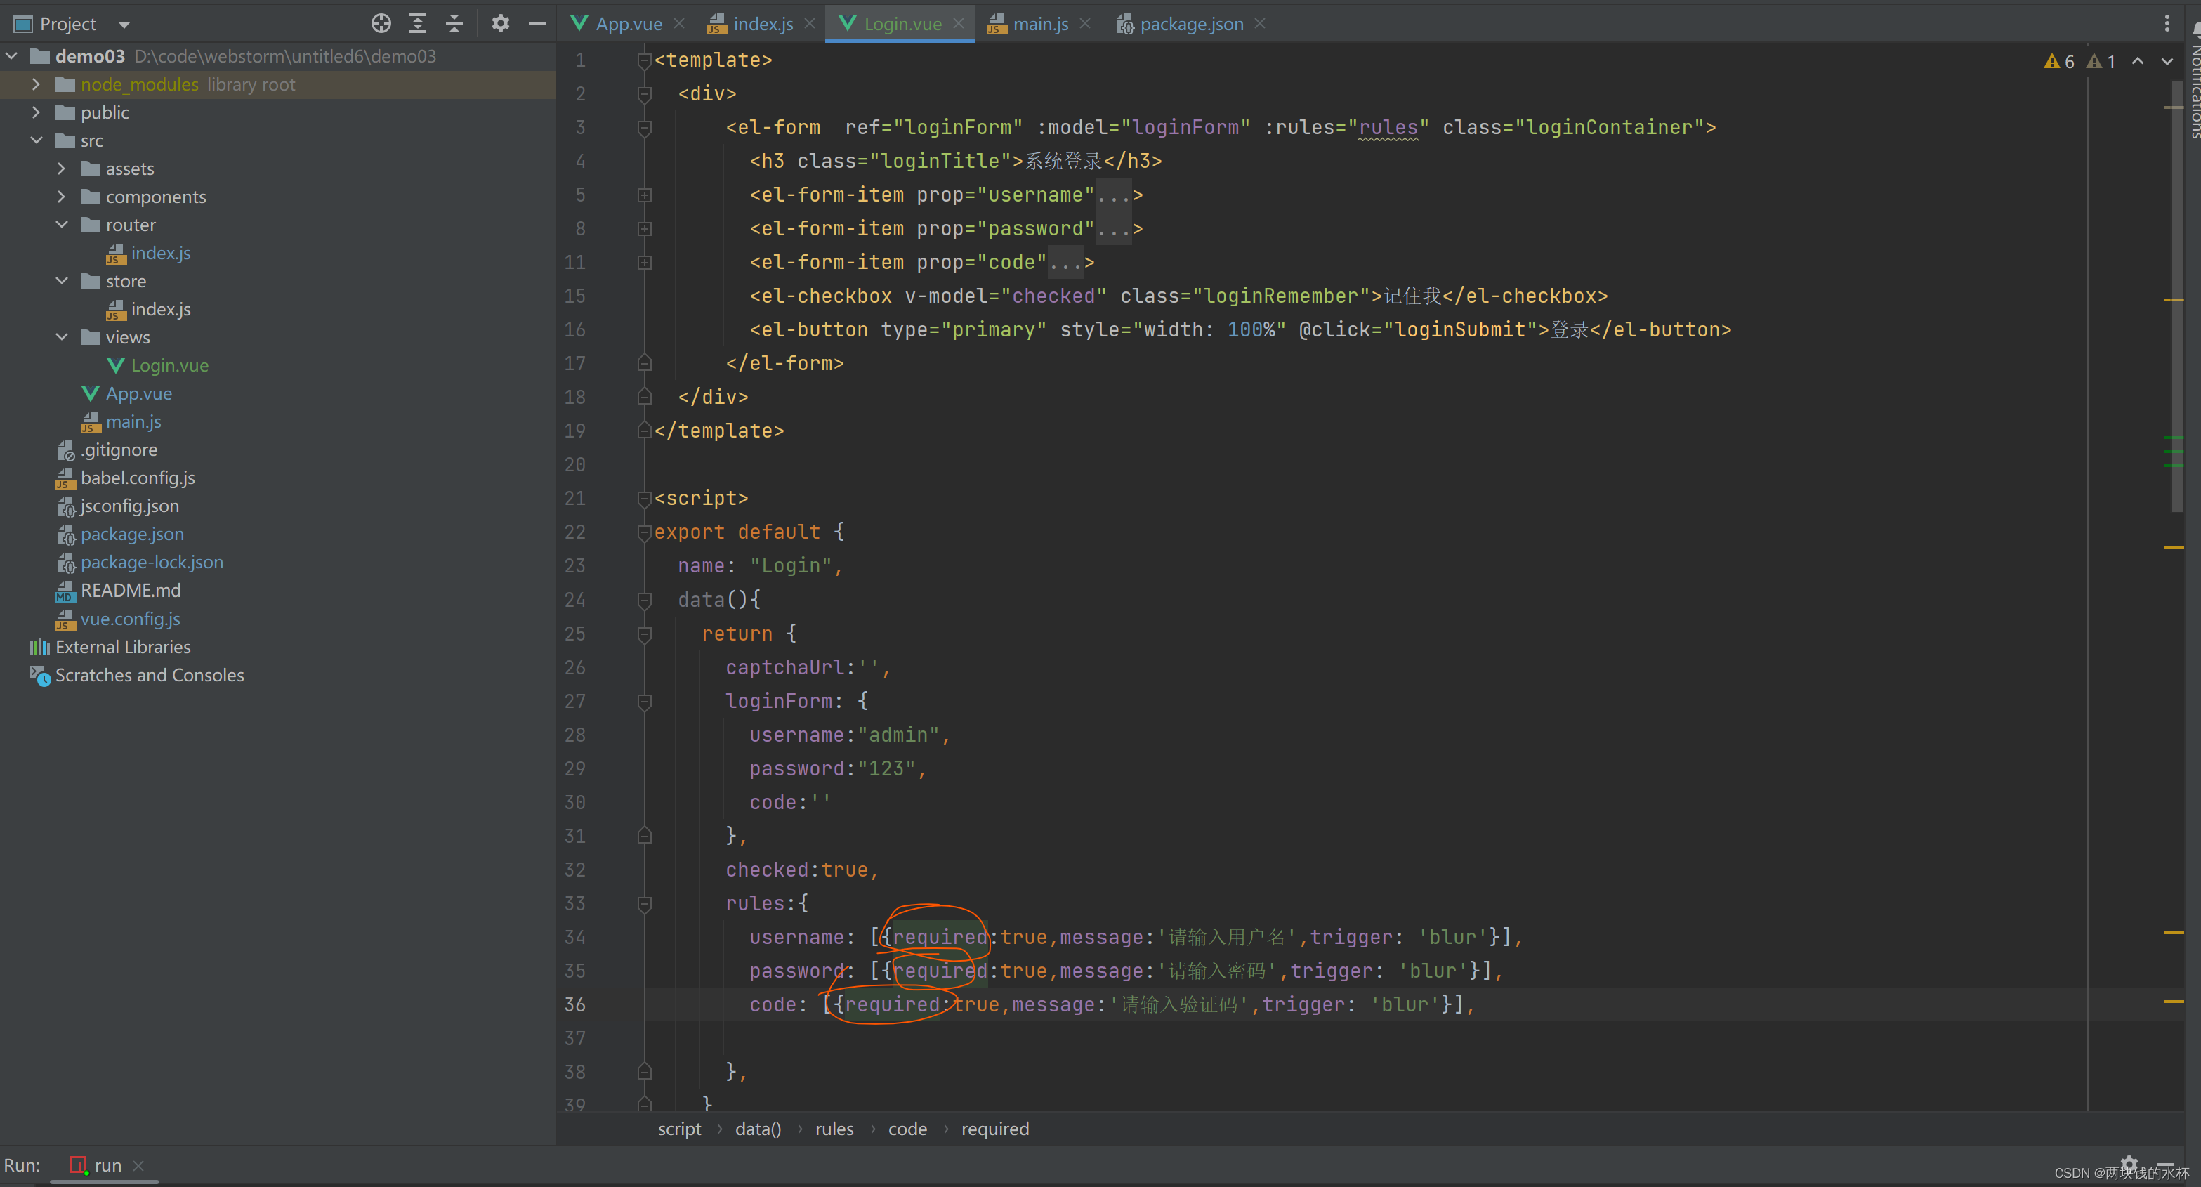Toggle fold marker on rules object line

coord(645,903)
